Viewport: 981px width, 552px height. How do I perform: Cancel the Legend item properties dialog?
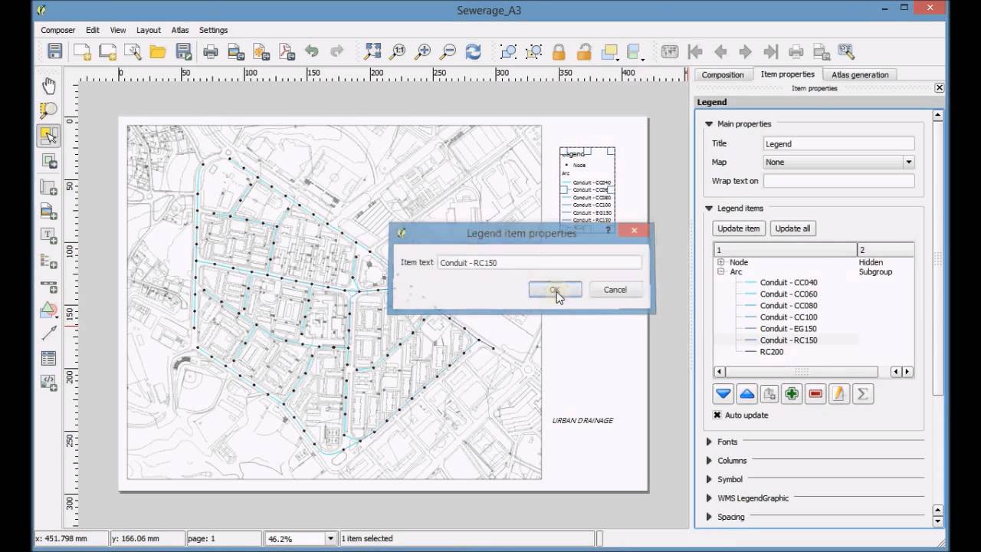(x=615, y=290)
